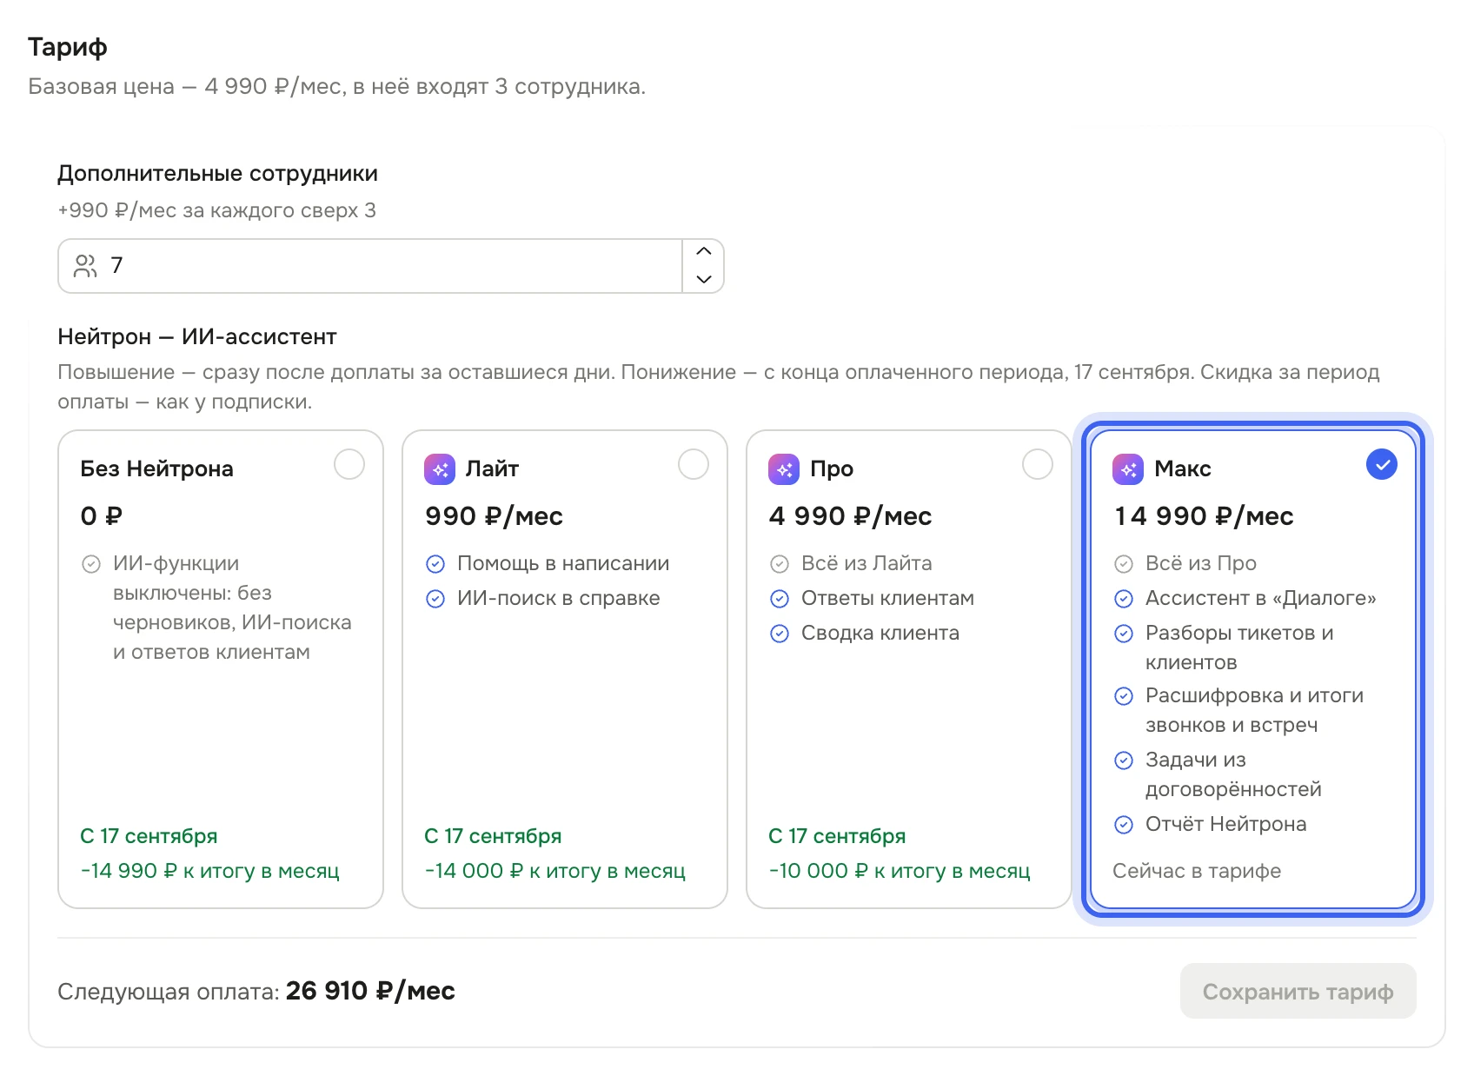Click the text -10 000 ₽ к итогу в месяц
The image size is (1474, 1076).
[900, 871]
